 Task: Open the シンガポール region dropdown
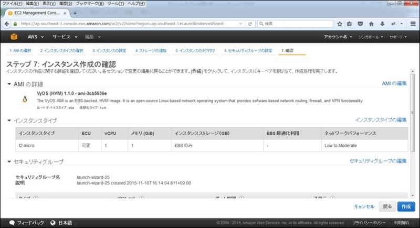(x=371, y=37)
